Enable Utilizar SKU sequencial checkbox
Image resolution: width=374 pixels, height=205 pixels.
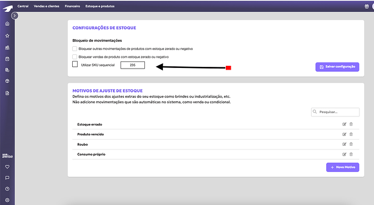[x=75, y=64]
